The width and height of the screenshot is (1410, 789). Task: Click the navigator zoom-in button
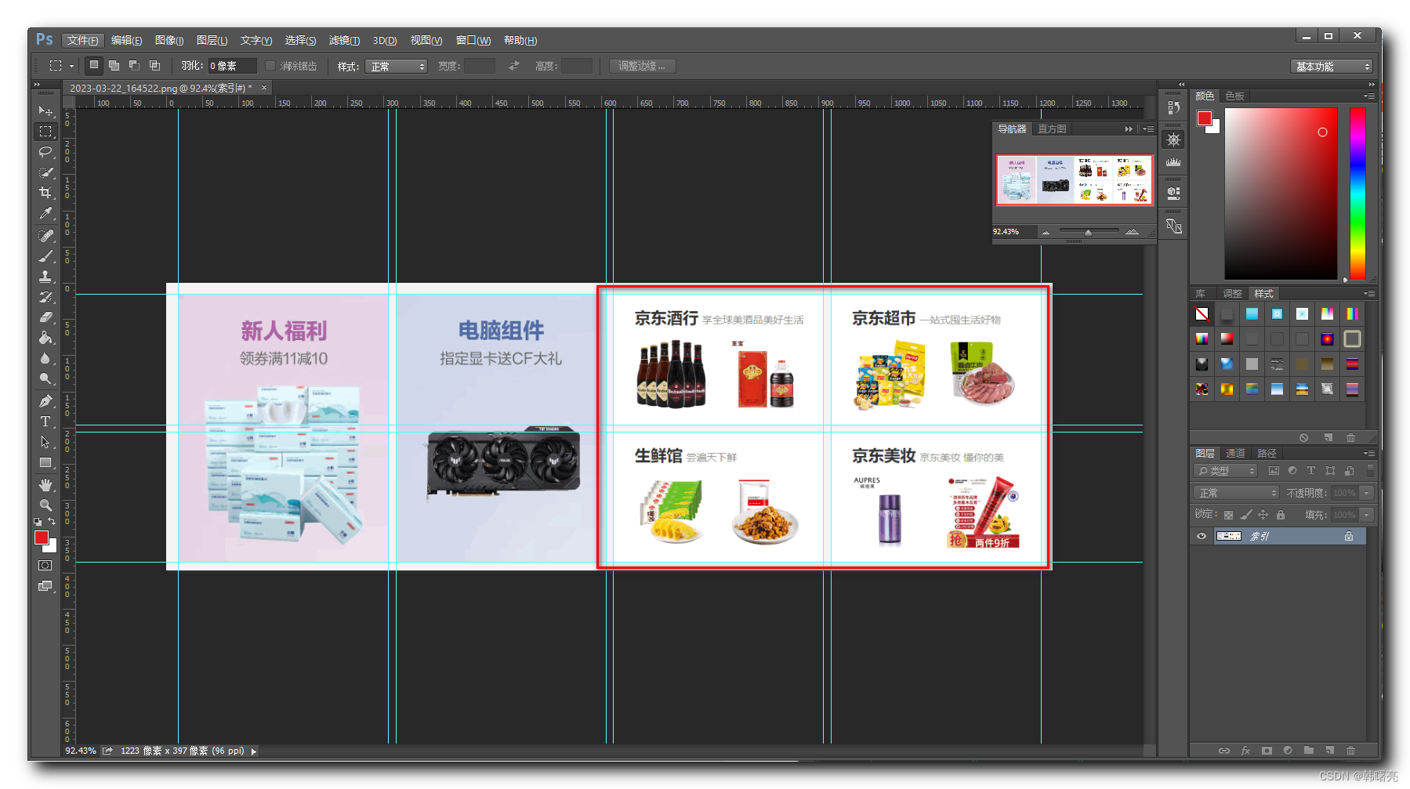pos(1132,231)
